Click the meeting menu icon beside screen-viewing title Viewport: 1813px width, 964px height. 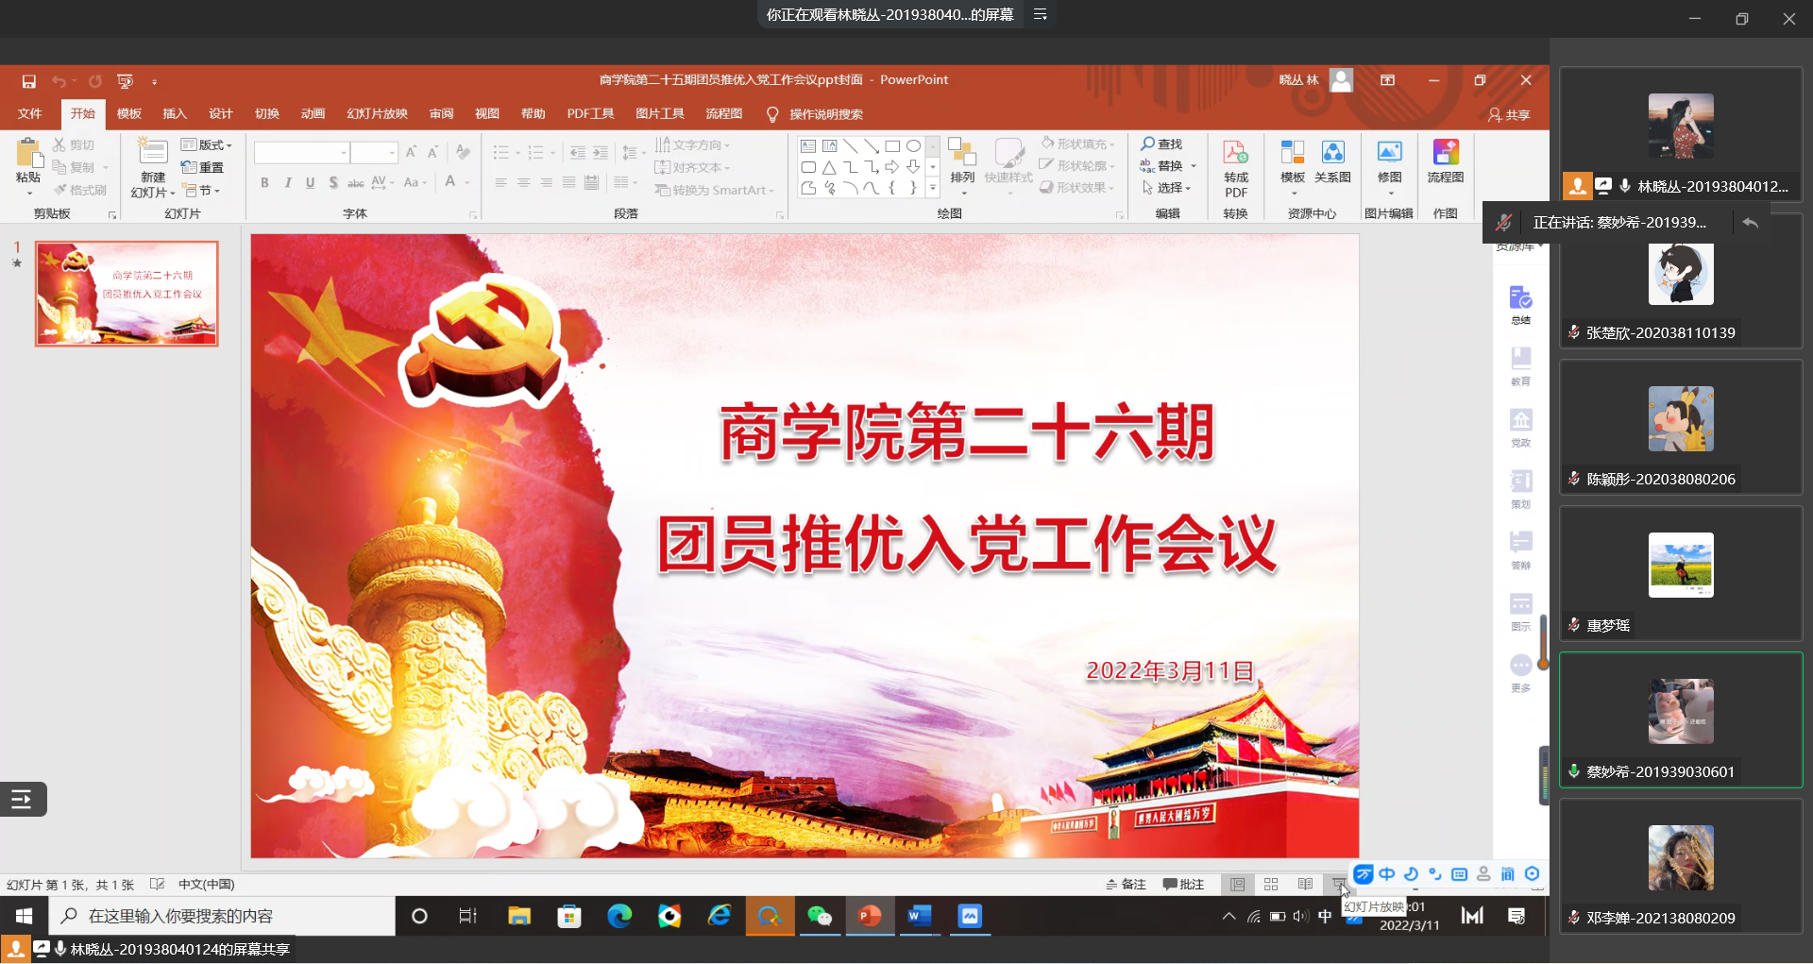coord(1041,14)
